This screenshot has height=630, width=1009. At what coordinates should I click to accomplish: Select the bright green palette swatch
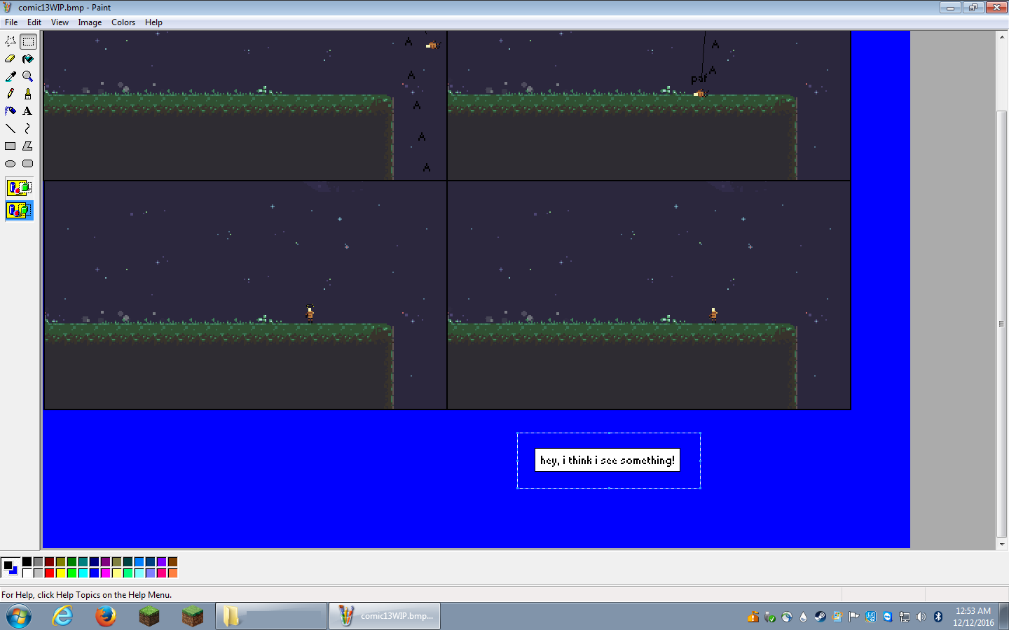coord(71,573)
